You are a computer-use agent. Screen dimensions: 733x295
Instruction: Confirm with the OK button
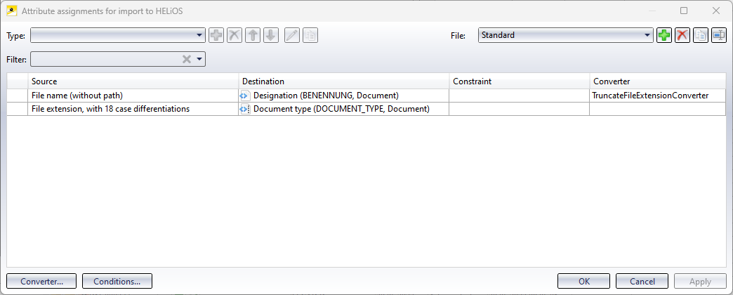click(584, 282)
